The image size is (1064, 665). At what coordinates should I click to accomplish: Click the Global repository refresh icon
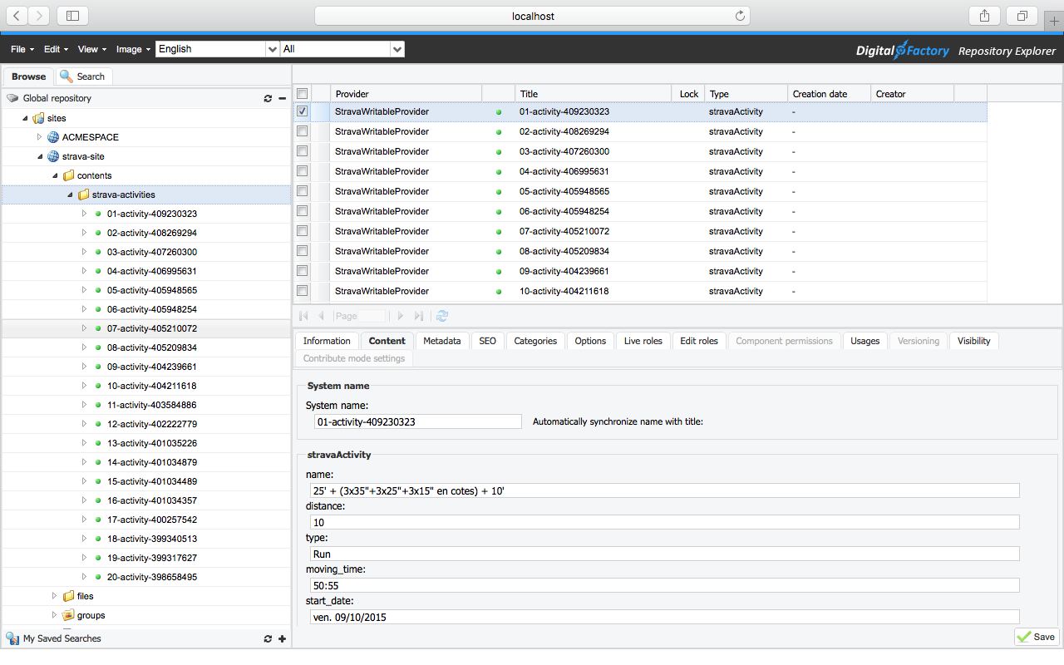click(268, 98)
